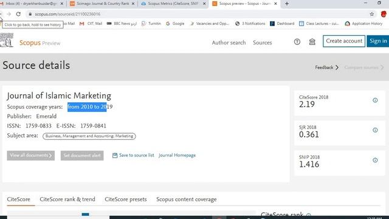This screenshot has height=219, width=389.
Task: Click the Journal of Islamic Marketing title
Action: 59,96
